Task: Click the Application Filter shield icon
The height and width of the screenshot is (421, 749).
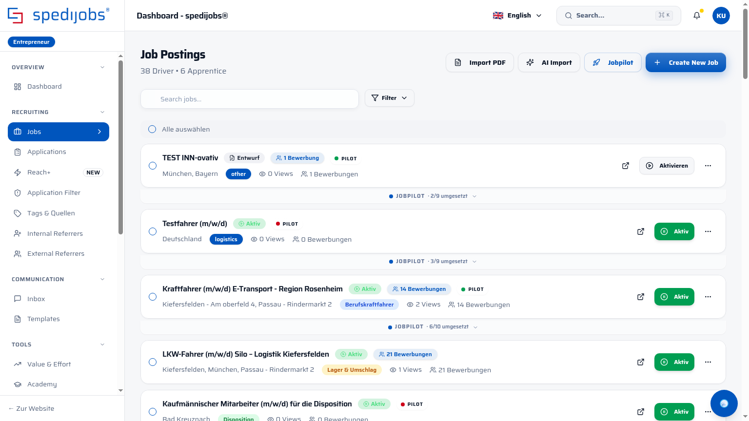Action: tap(18, 193)
